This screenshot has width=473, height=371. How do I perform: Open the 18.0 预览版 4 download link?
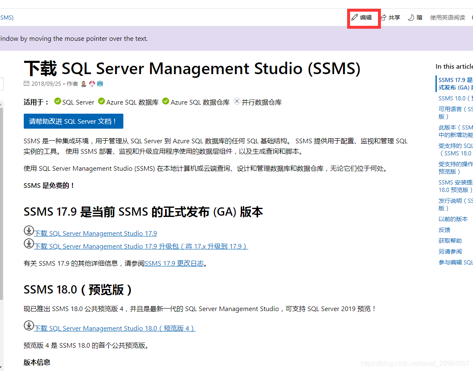point(115,328)
